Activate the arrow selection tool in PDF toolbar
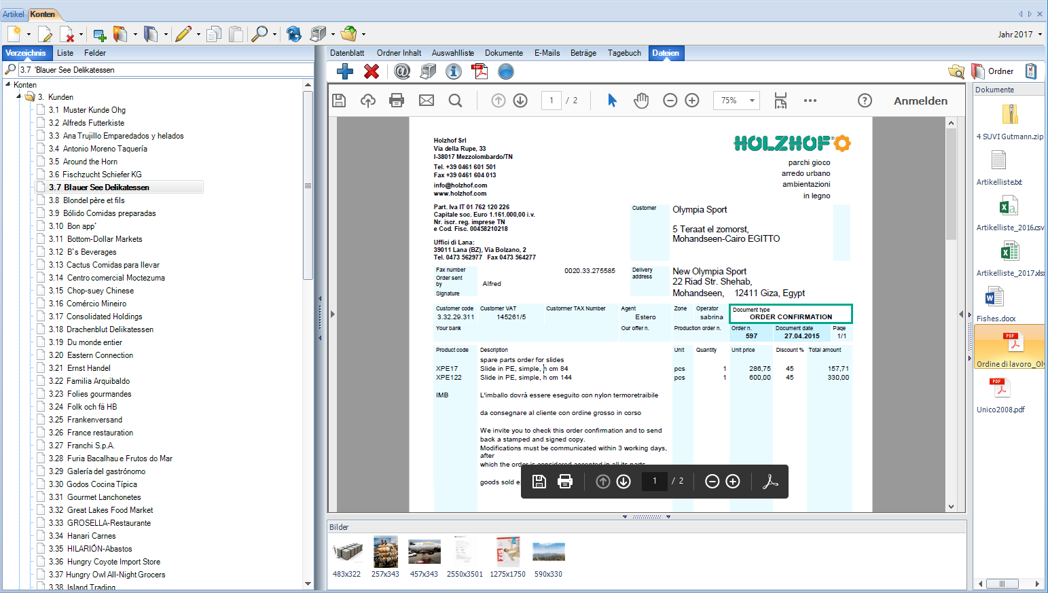 pos(612,101)
